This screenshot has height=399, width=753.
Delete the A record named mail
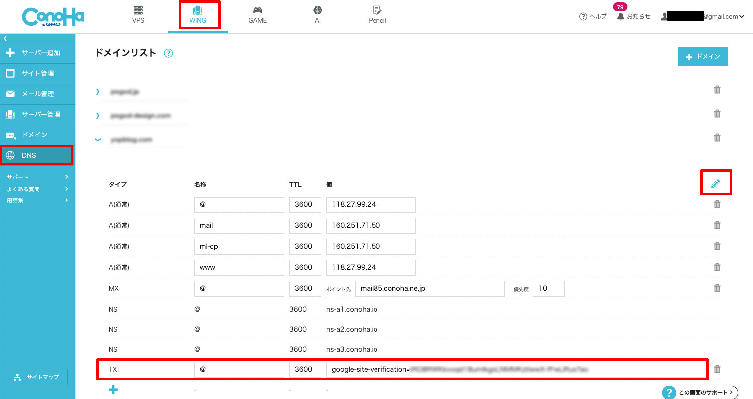coord(717,225)
